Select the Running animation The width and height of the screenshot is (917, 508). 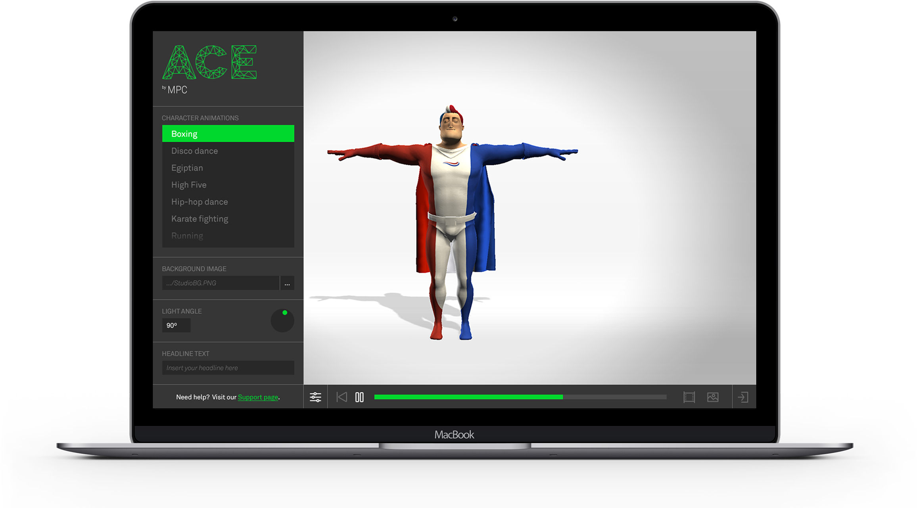187,236
